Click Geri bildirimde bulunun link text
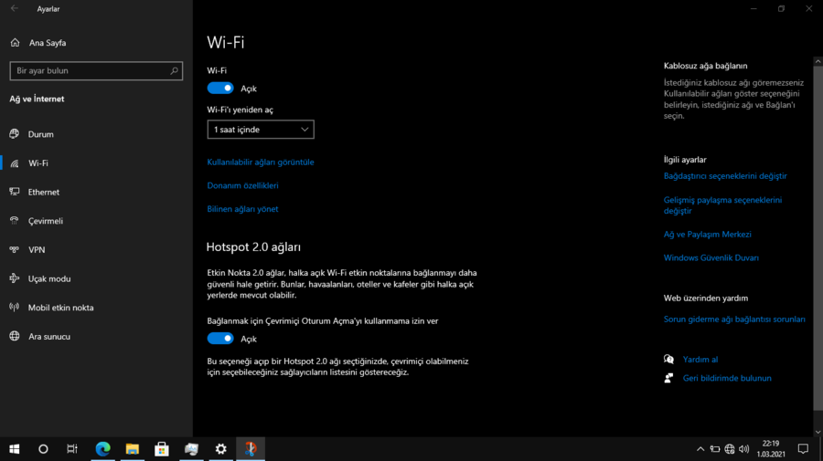The width and height of the screenshot is (823, 461). click(x=727, y=378)
